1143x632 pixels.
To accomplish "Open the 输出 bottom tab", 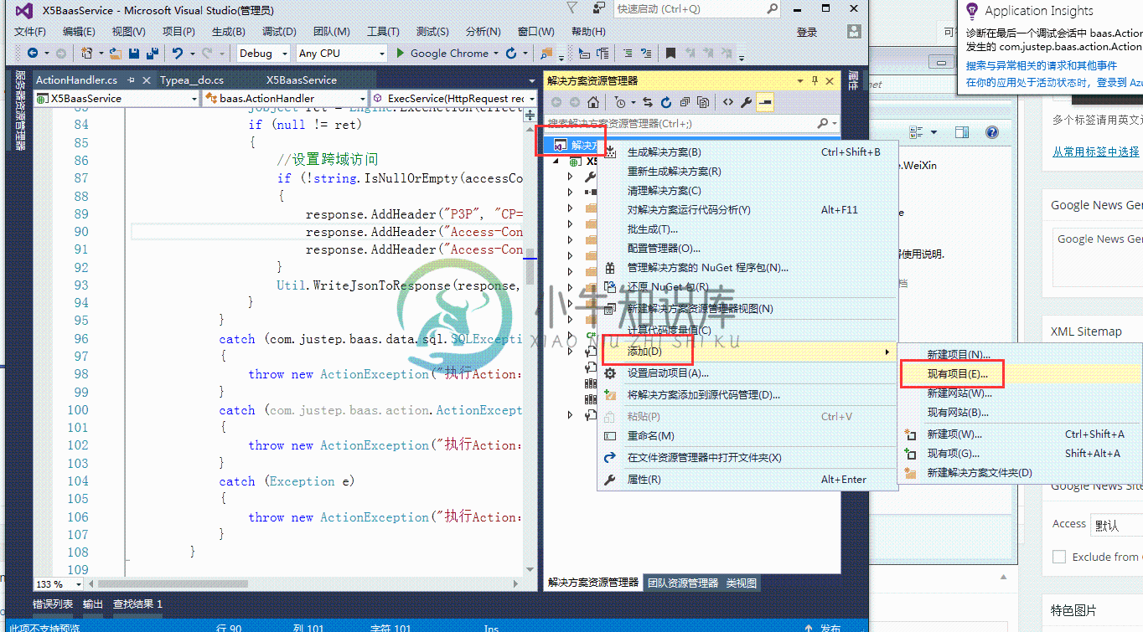I will pos(93,604).
